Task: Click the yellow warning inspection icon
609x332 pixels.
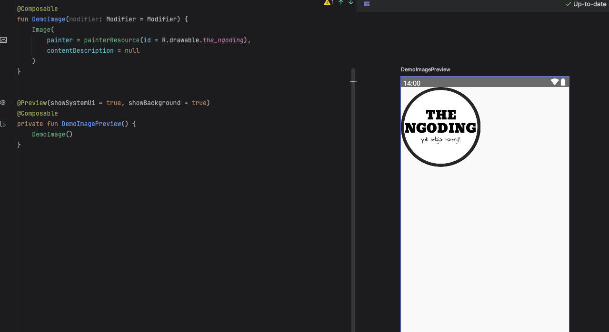Action: coord(327,2)
